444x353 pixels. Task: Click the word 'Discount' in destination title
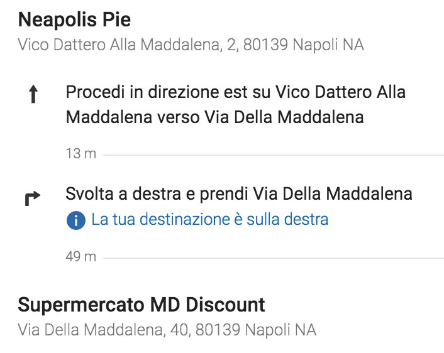click(x=225, y=305)
